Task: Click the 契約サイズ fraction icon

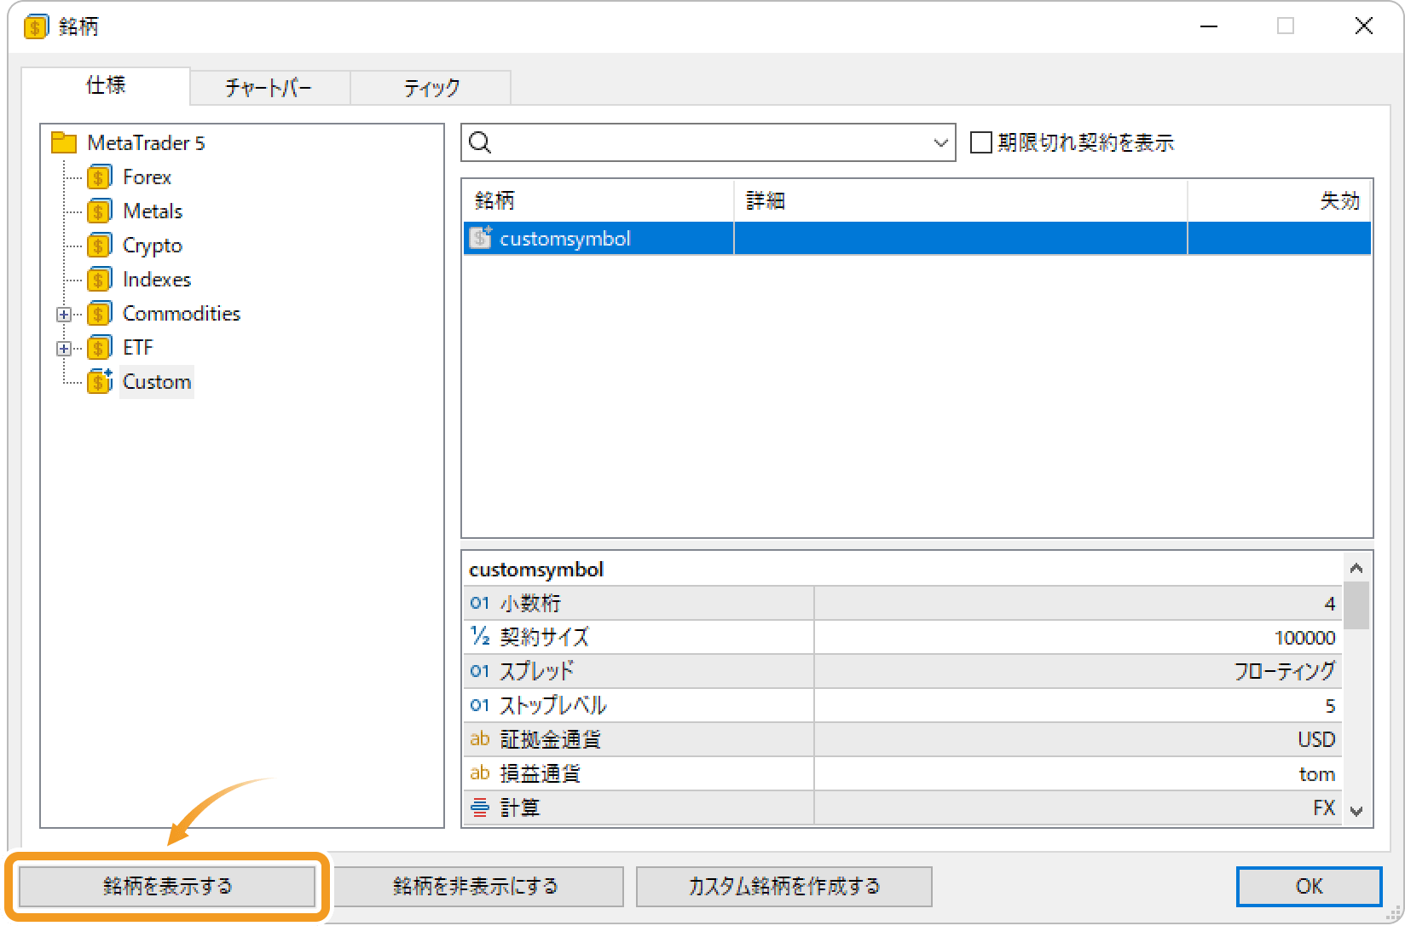Action: 480,636
